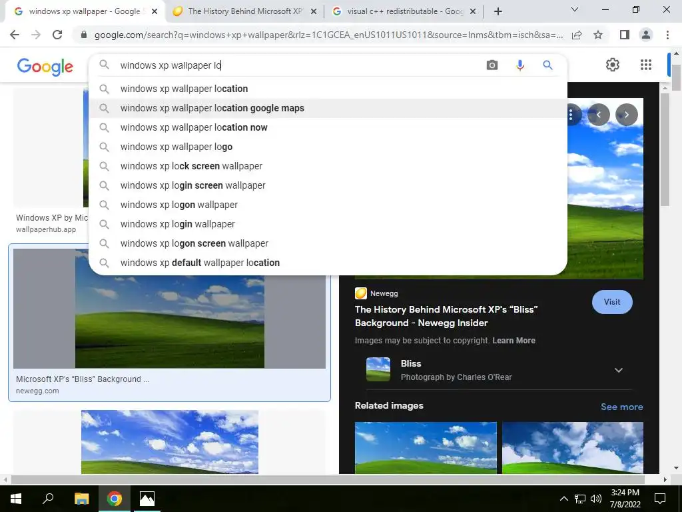The width and height of the screenshot is (682, 512).
Task: Open the newegg.com Bliss result thumbnail
Action: pos(170,309)
